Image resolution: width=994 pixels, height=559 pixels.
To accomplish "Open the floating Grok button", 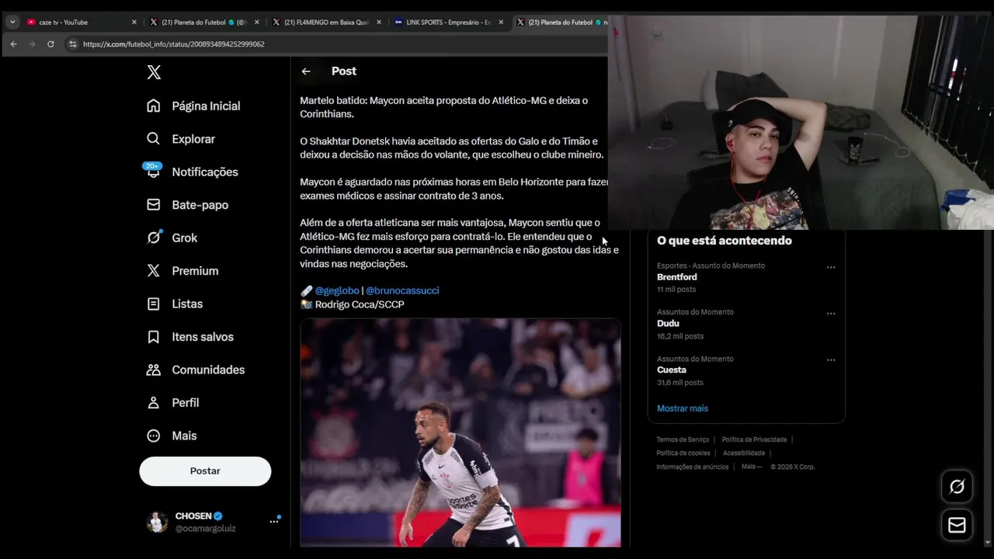I will pyautogui.click(x=957, y=487).
